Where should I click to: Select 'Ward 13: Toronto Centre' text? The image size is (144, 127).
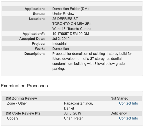click(x=71, y=29)
